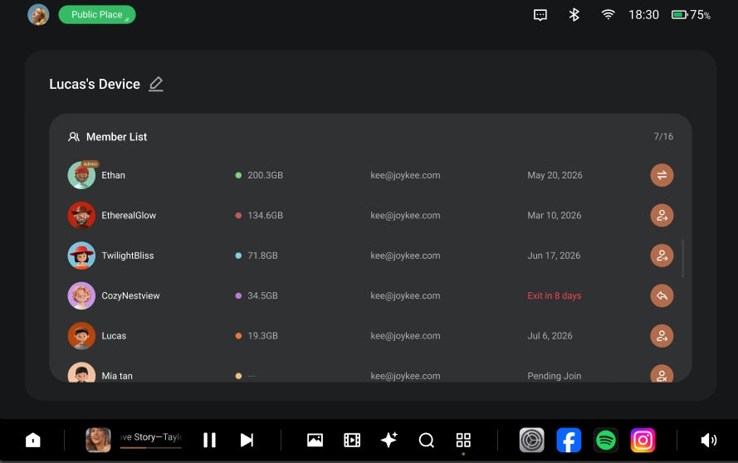Select the CozyNestview member name
The image size is (738, 463).
coord(130,295)
